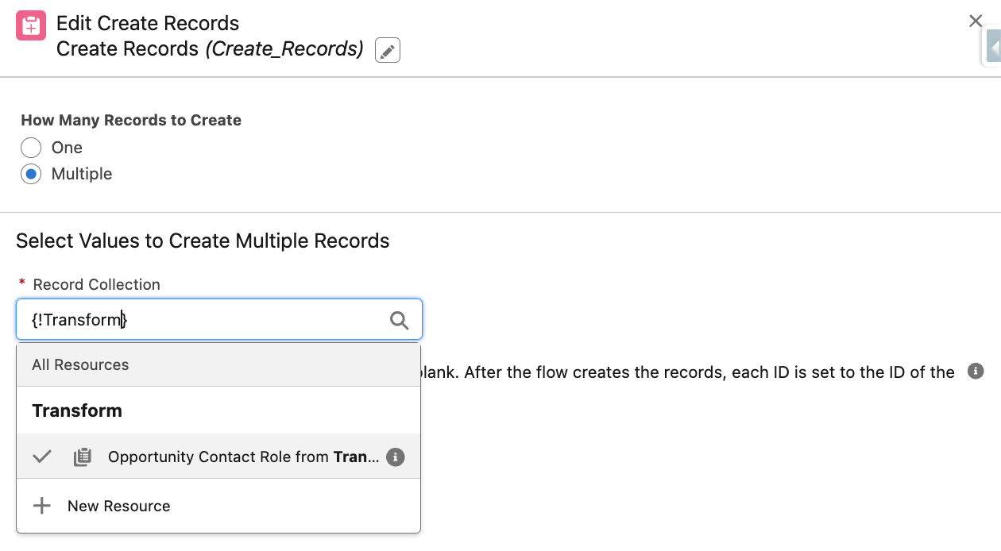
Task: Select the Multiple radio button
Action: [x=31, y=174]
